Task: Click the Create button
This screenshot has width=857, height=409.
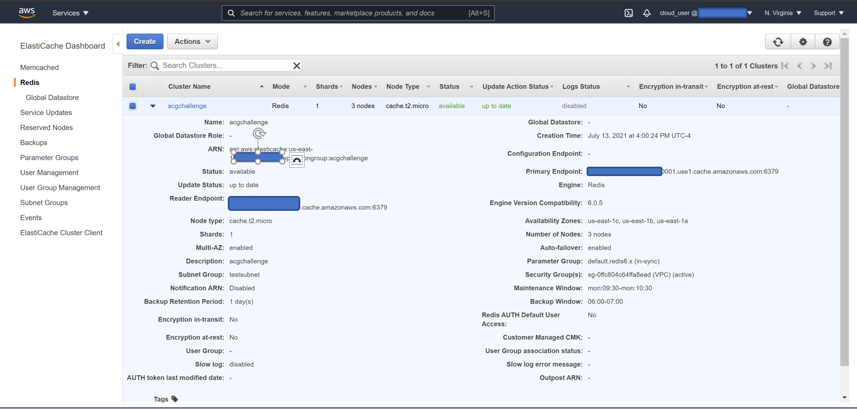Action: [x=145, y=41]
